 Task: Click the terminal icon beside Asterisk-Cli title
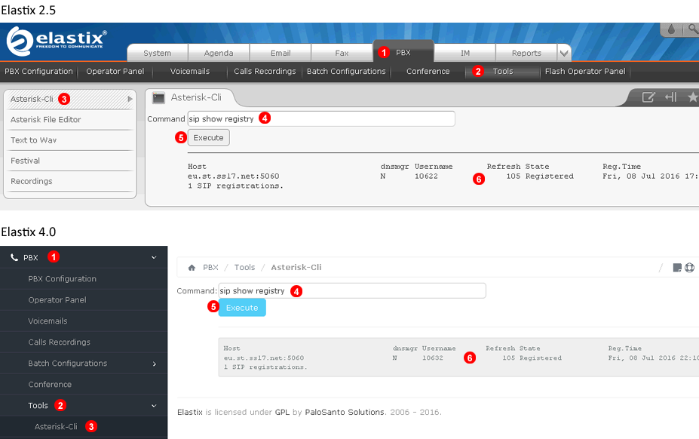158,98
